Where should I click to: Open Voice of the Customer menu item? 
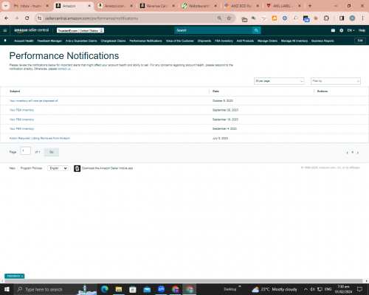pyautogui.click(x=180, y=41)
